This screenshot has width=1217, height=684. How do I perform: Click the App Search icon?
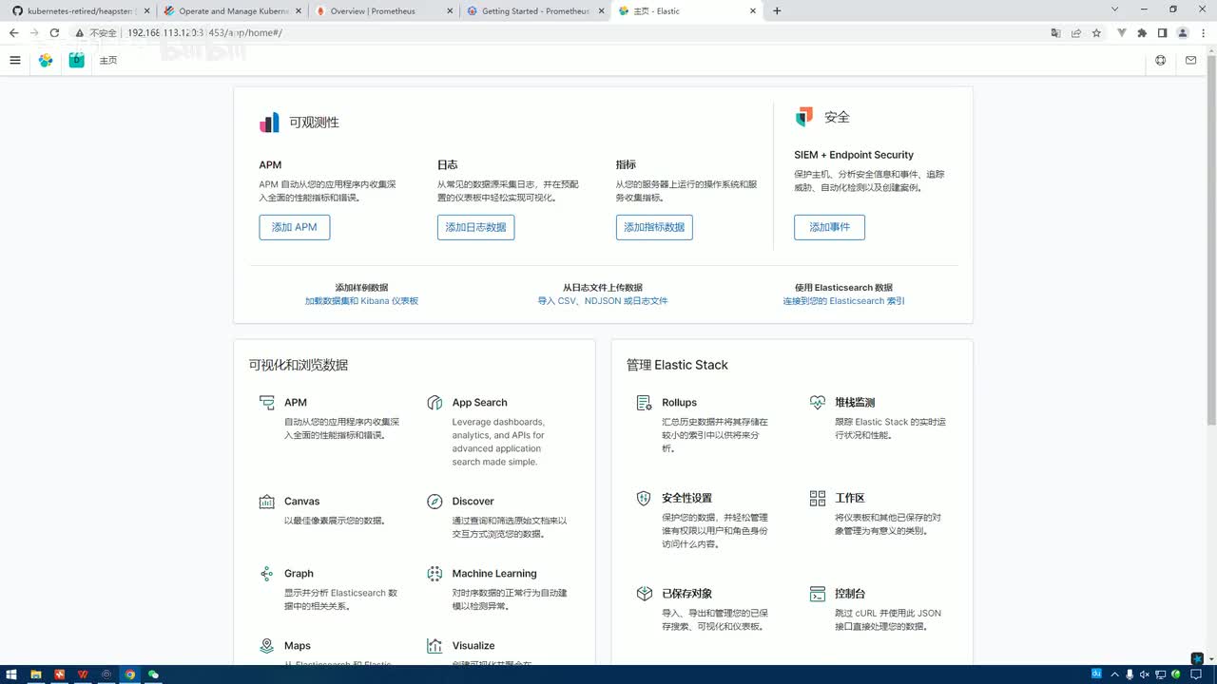435,403
